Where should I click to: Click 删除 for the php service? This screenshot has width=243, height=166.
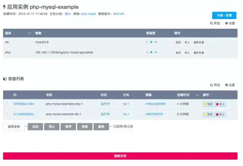[x=178, y=53]
